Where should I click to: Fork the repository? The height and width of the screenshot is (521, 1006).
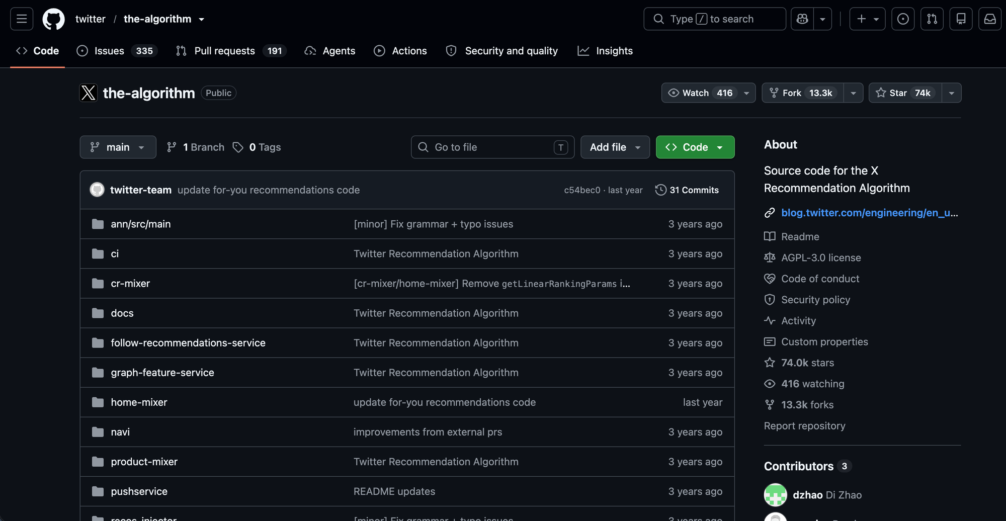coord(803,93)
